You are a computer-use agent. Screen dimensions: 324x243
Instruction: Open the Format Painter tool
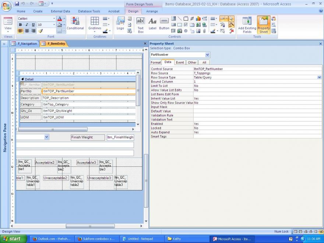[40, 31]
